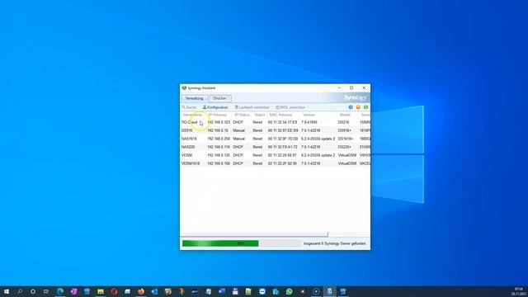The height and width of the screenshot is (297, 528).
Task: Click Laufwerk einbinden in toolbar
Action: [252, 107]
